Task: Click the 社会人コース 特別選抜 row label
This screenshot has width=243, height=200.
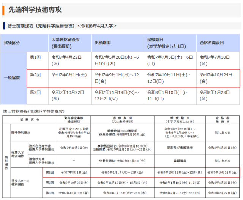Action: pos(21,183)
